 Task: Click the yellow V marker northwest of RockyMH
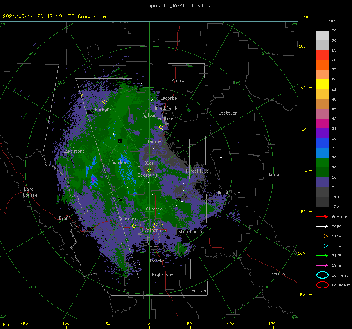81,95
